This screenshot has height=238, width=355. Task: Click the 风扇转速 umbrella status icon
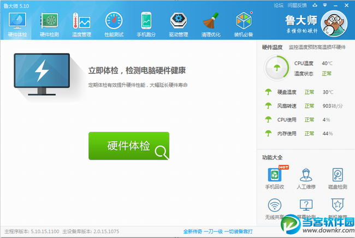(x=268, y=106)
